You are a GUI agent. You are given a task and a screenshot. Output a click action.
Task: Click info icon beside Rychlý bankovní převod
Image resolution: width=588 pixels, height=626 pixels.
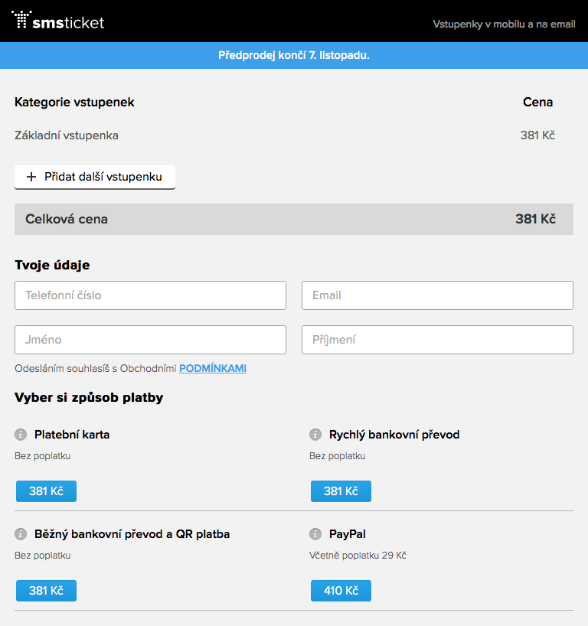tap(315, 435)
